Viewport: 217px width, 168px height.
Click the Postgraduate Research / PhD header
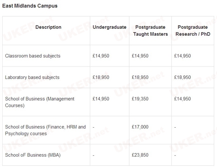click(193, 30)
